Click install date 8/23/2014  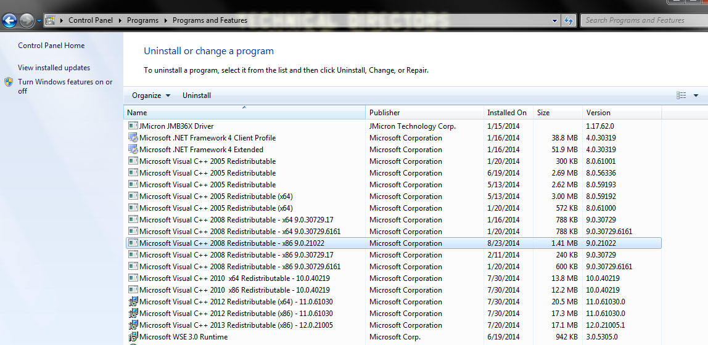click(x=503, y=243)
